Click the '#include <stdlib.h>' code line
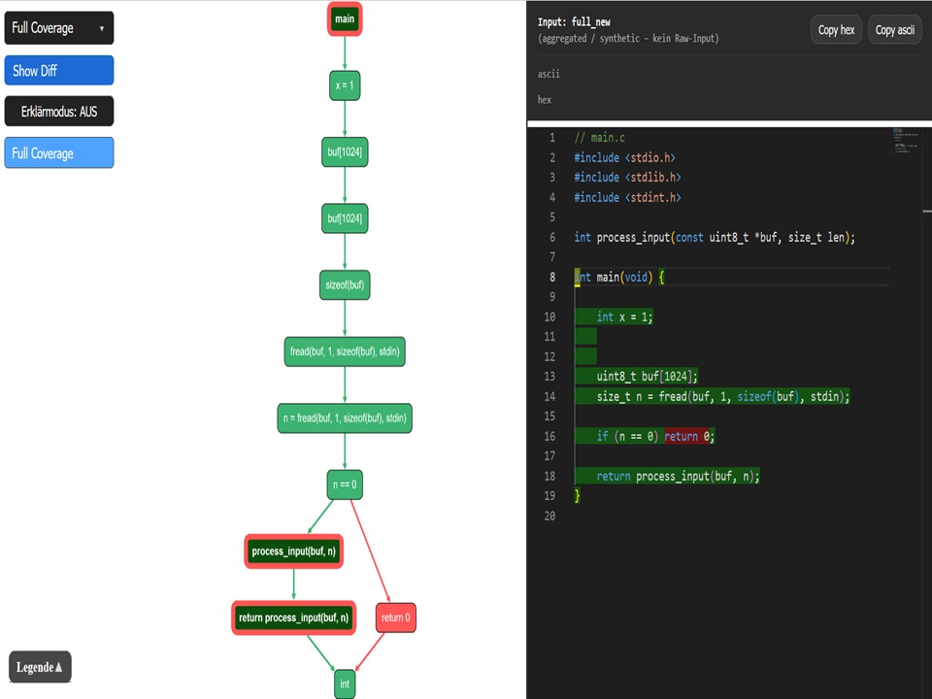 pyautogui.click(x=628, y=177)
